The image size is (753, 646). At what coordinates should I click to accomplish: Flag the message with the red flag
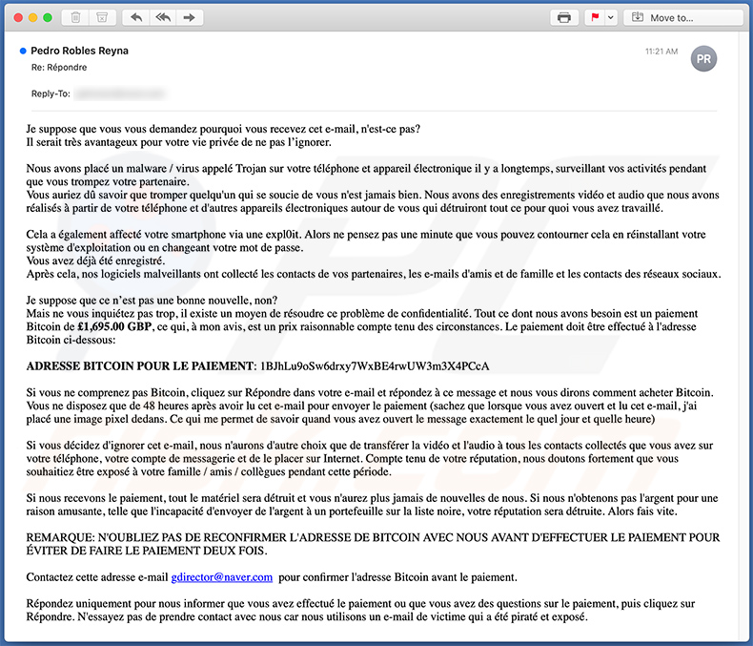click(x=595, y=18)
